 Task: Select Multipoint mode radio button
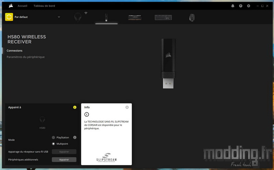53,144
